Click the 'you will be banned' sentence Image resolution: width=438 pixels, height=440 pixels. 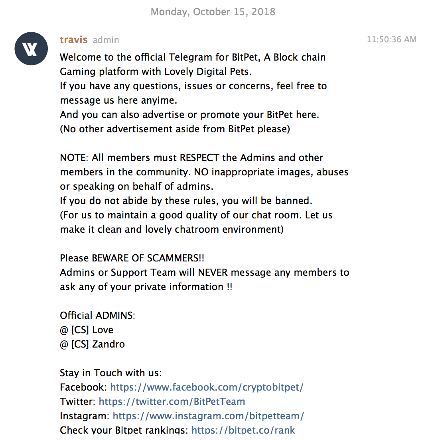point(186,201)
